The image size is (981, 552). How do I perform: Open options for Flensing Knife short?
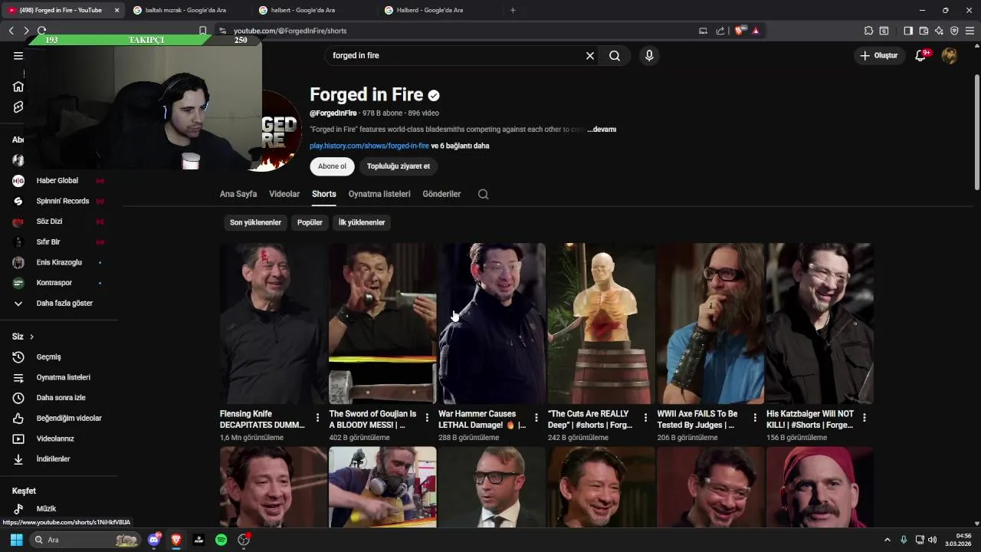(317, 418)
